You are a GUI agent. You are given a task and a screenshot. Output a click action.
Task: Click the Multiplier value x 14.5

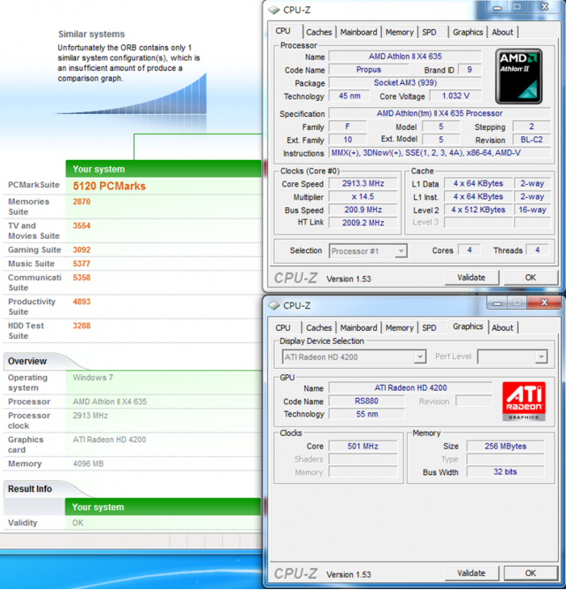363,196
